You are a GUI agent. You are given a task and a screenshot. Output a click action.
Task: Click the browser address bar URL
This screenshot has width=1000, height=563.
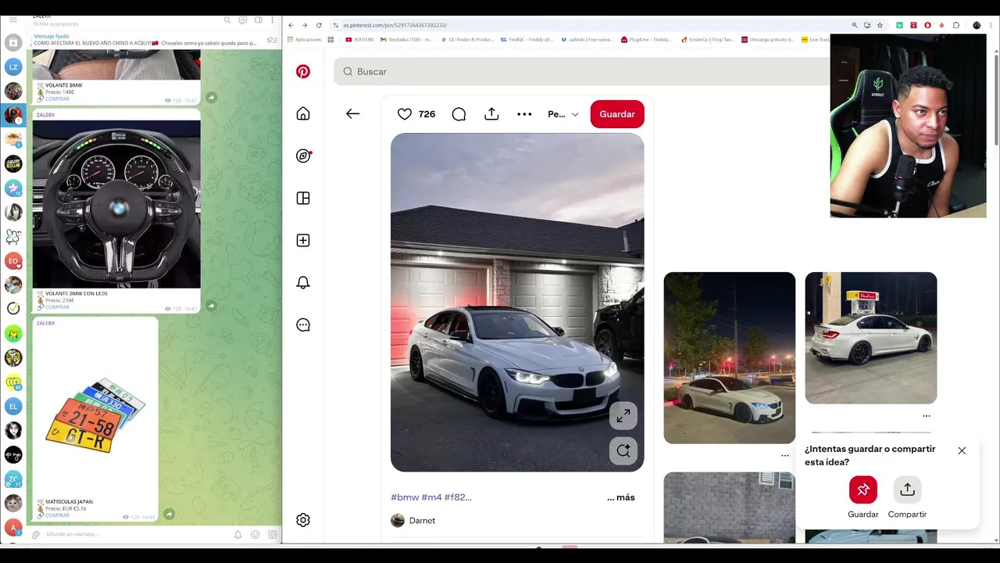tap(395, 25)
